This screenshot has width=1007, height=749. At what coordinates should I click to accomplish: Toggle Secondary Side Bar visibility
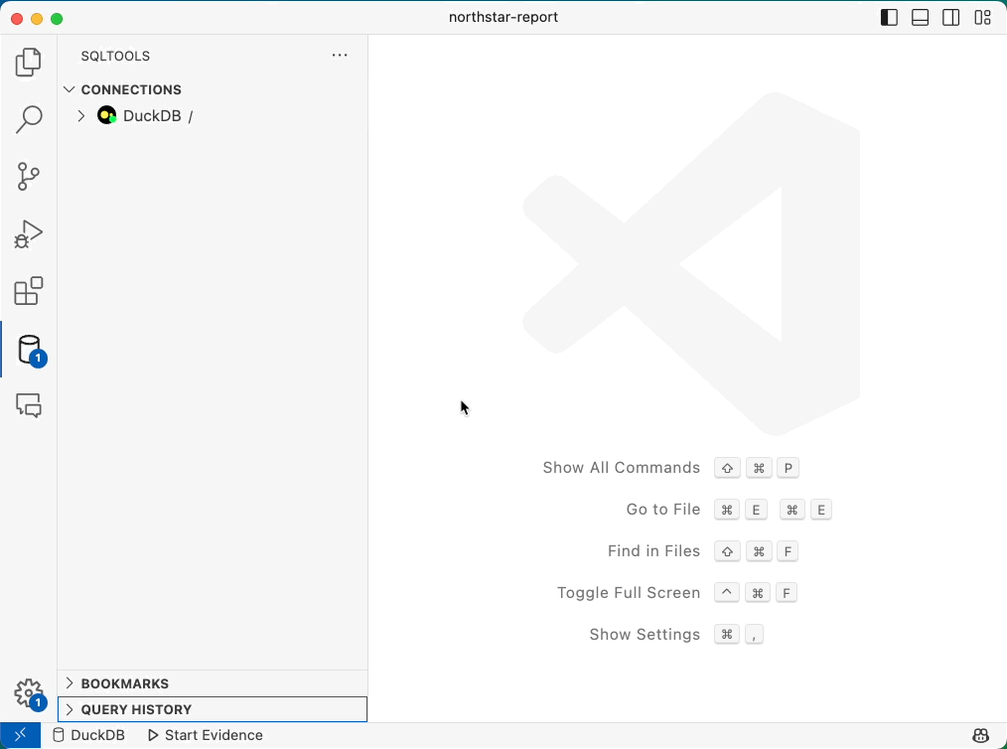tap(951, 18)
